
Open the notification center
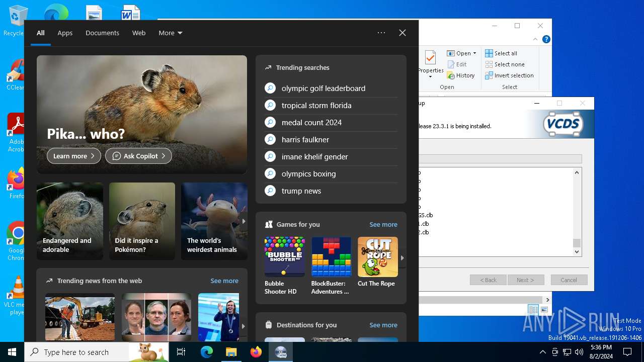click(627, 352)
